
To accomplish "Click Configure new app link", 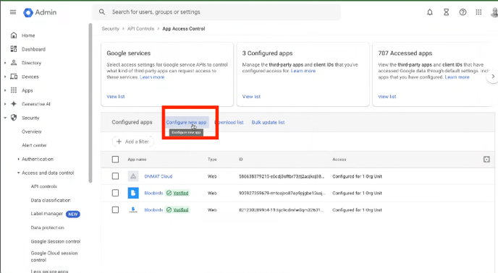I will coord(186,122).
